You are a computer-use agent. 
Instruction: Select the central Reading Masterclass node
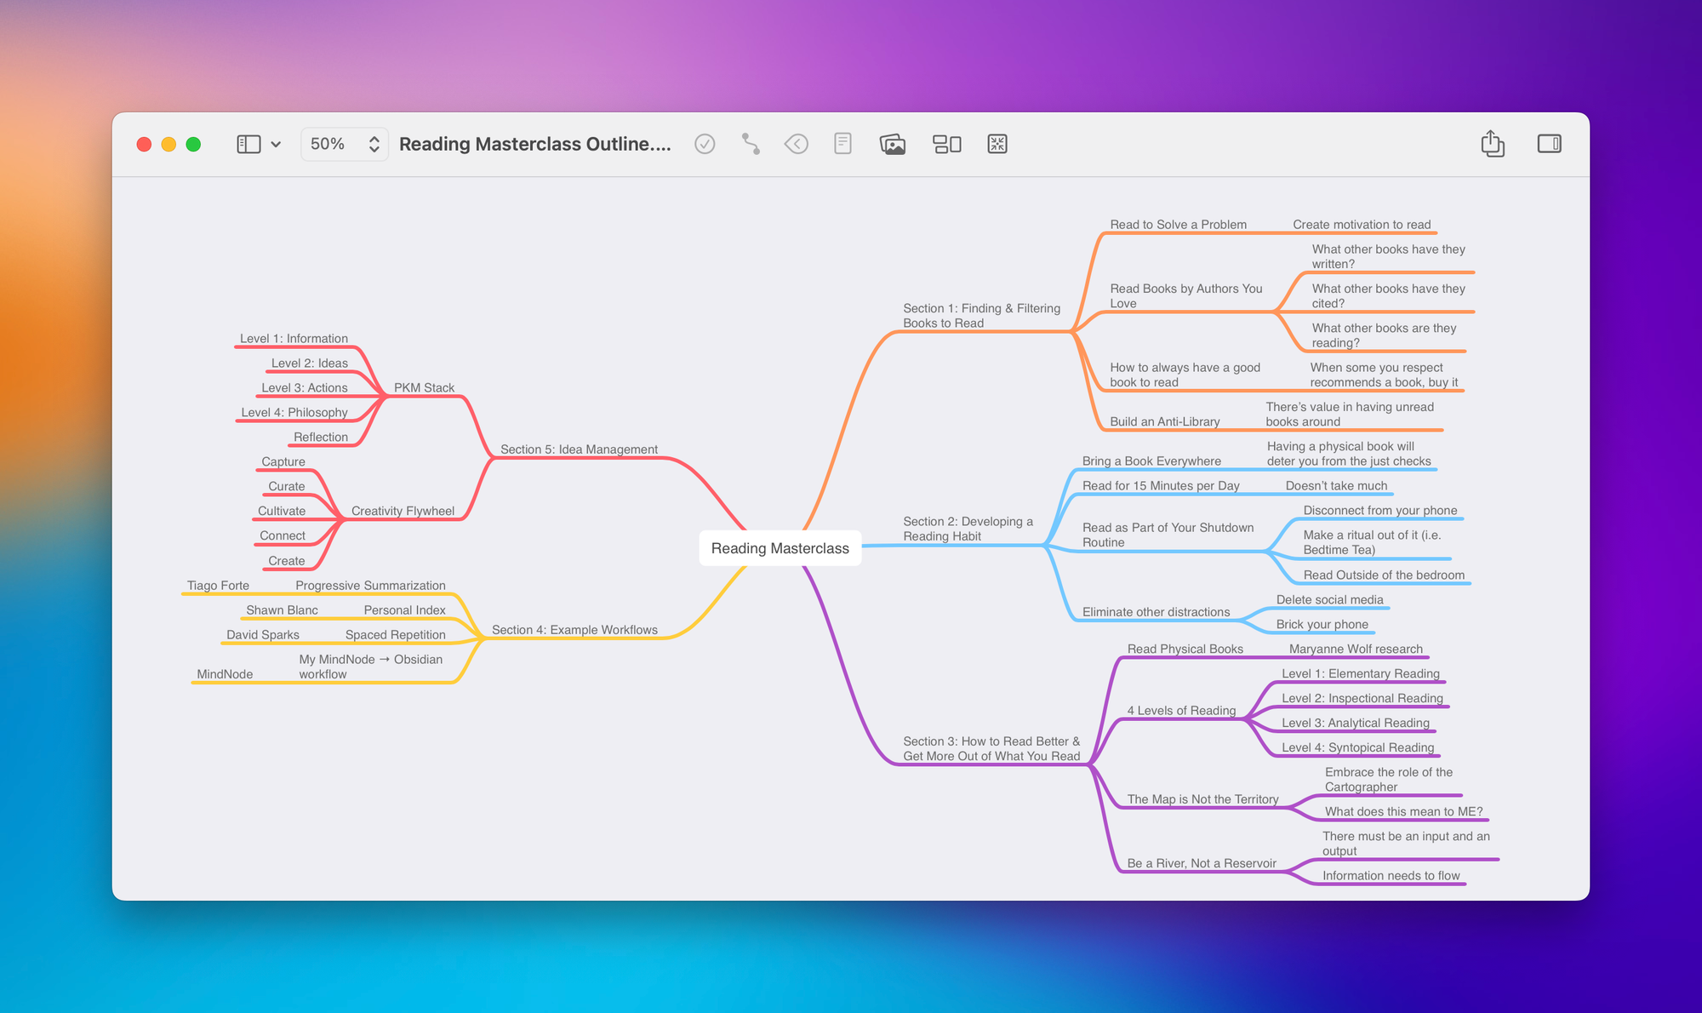(x=780, y=548)
